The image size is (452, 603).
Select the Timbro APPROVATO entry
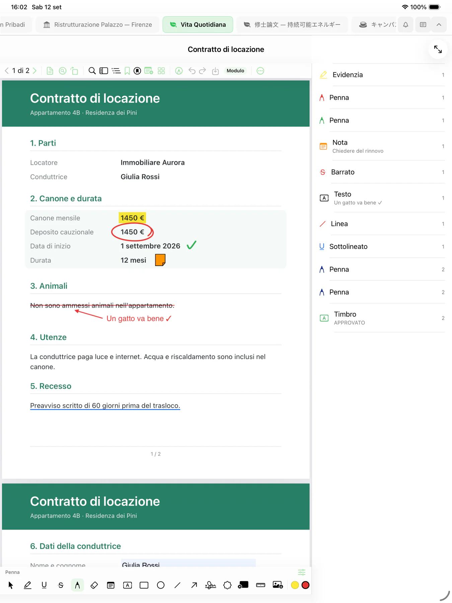click(382, 318)
